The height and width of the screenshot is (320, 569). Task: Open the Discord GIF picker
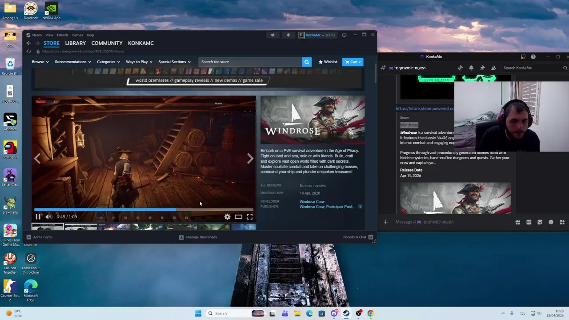(529, 222)
